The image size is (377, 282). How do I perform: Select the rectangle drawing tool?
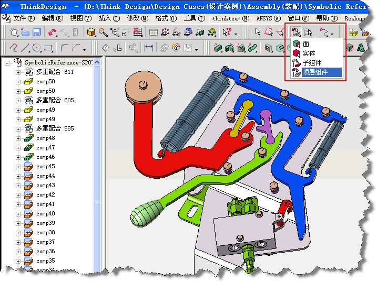click(x=48, y=48)
